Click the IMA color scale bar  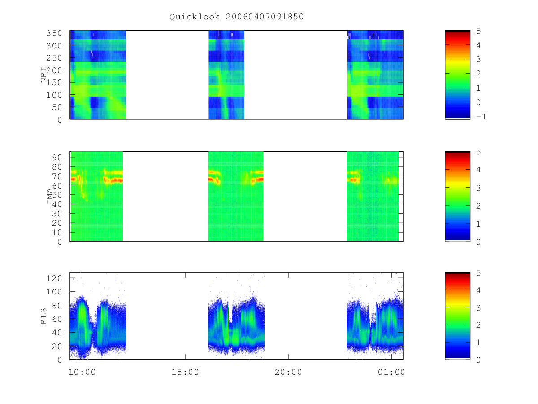(x=457, y=196)
